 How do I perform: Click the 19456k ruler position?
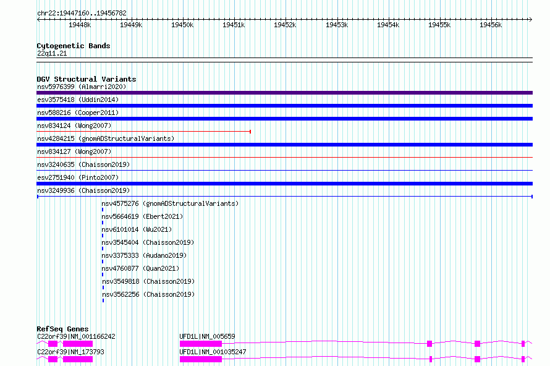[x=491, y=25]
